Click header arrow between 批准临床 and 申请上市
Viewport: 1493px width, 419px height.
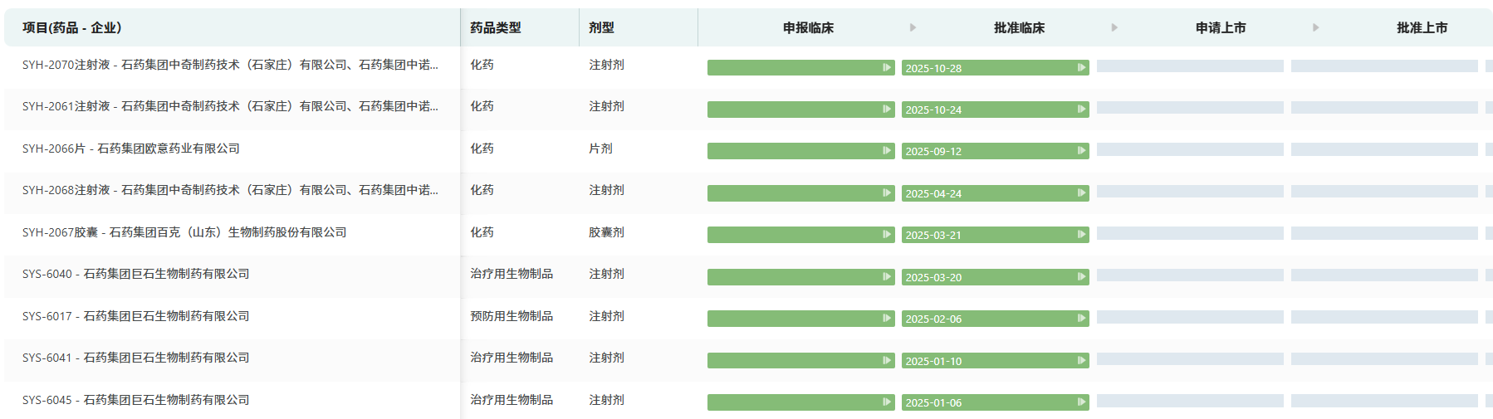[1114, 28]
